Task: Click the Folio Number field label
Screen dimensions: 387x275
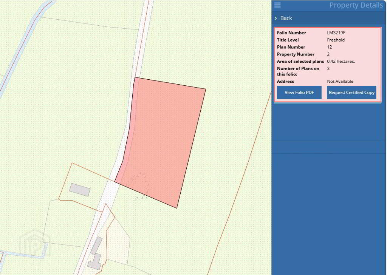Action: (291, 33)
